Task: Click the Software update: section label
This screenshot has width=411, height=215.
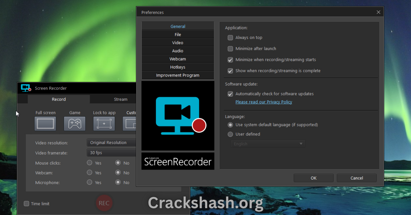Action: coord(241,84)
